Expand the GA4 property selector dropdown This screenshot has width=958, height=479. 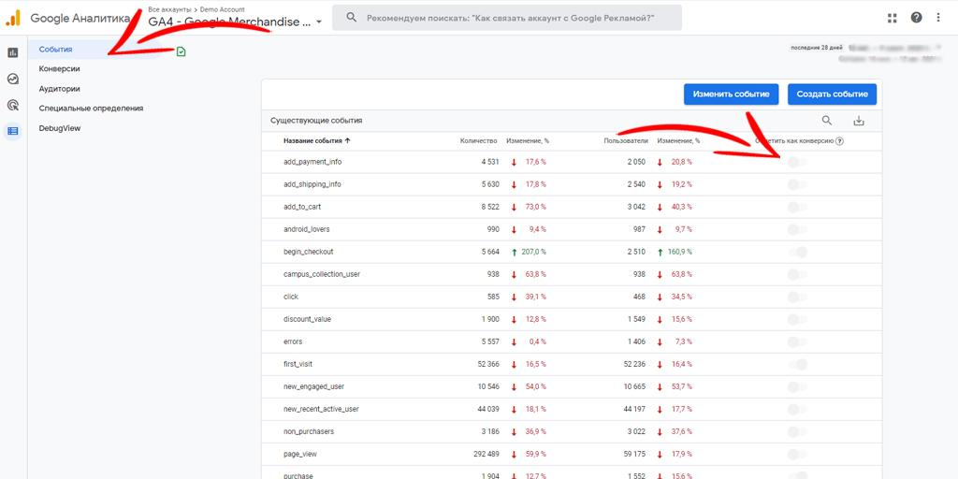click(x=319, y=22)
